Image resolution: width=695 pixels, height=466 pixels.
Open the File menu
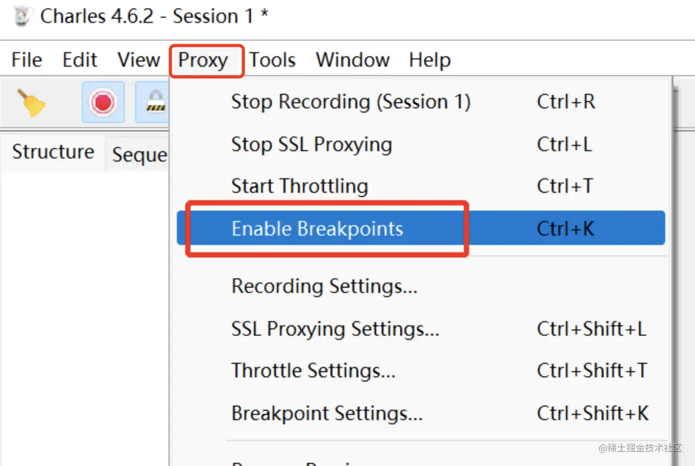(x=27, y=60)
